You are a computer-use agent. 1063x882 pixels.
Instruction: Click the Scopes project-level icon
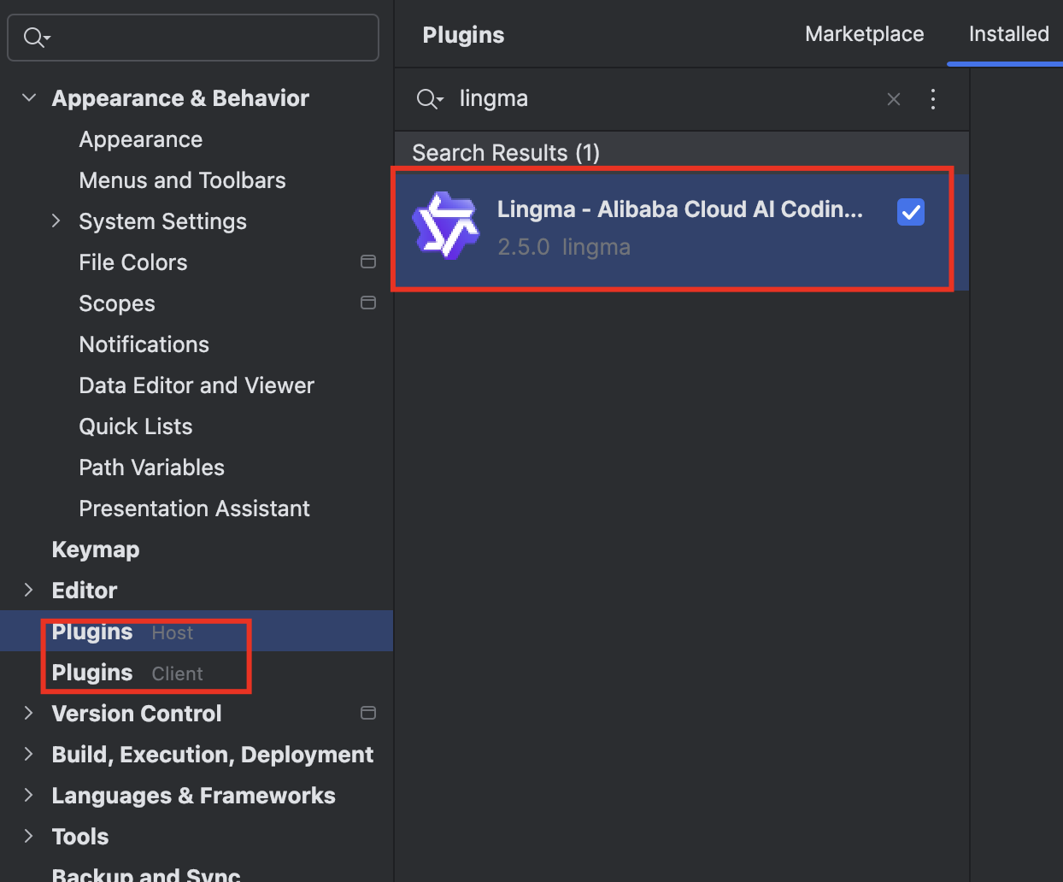point(368,303)
